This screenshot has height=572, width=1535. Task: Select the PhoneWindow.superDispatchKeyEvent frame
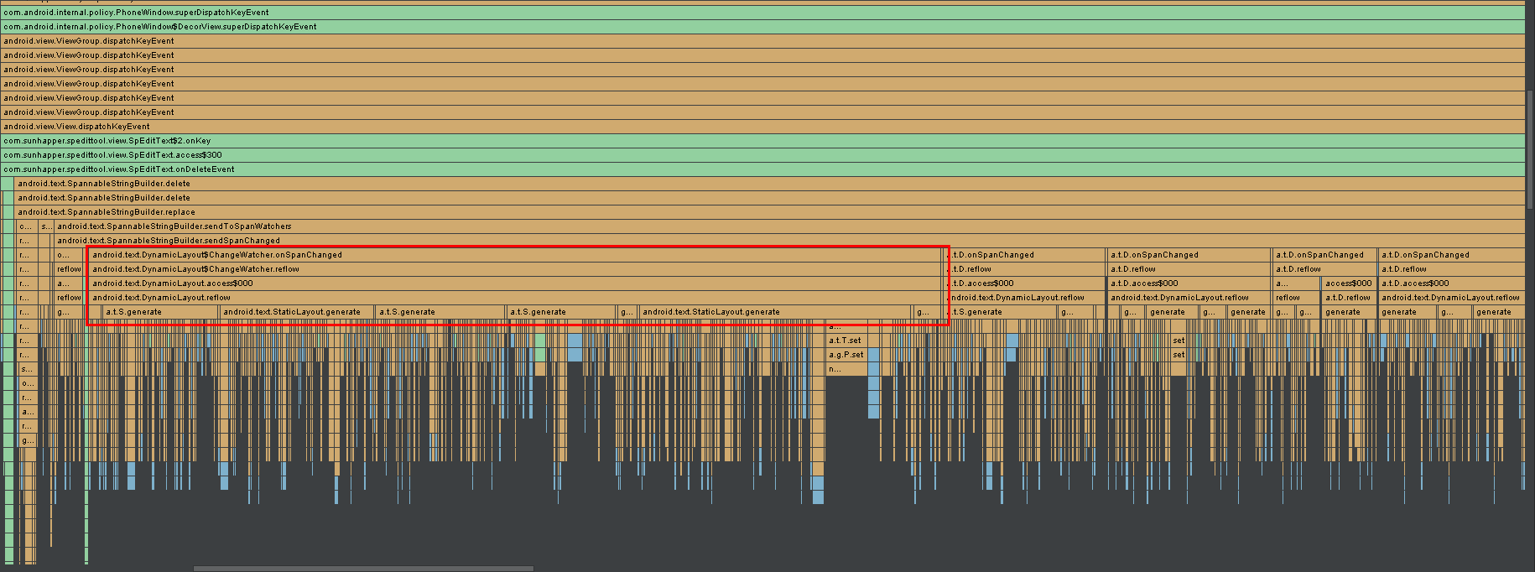coord(762,13)
